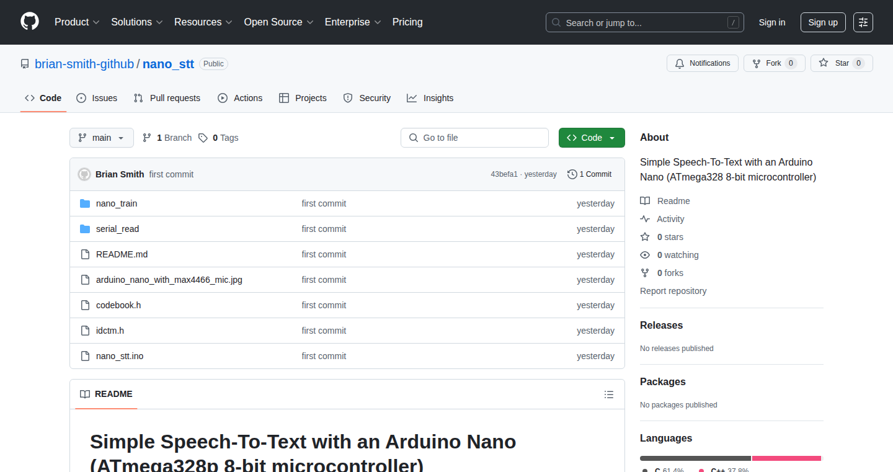
Task: Focus the Go to file input
Action: pos(474,138)
